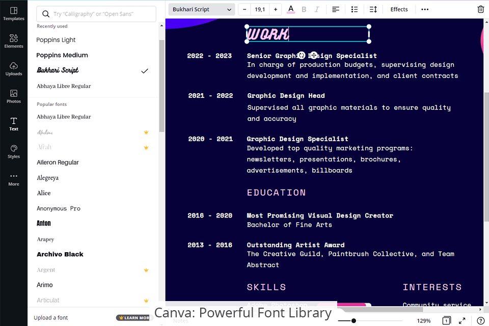
Task: Change the text alignment
Action: pyautogui.click(x=336, y=9)
